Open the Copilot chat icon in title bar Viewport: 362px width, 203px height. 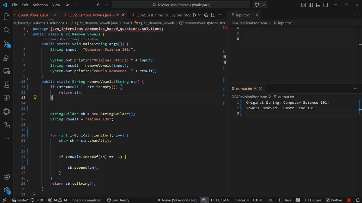257,5
